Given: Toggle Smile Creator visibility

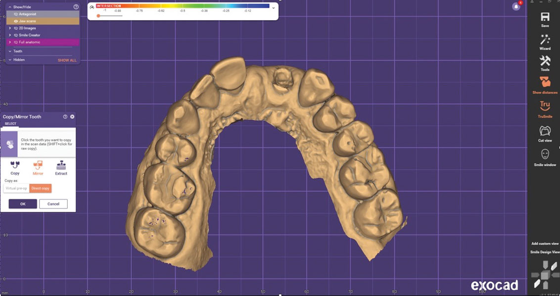Looking at the screenshot, I should click(x=16, y=35).
